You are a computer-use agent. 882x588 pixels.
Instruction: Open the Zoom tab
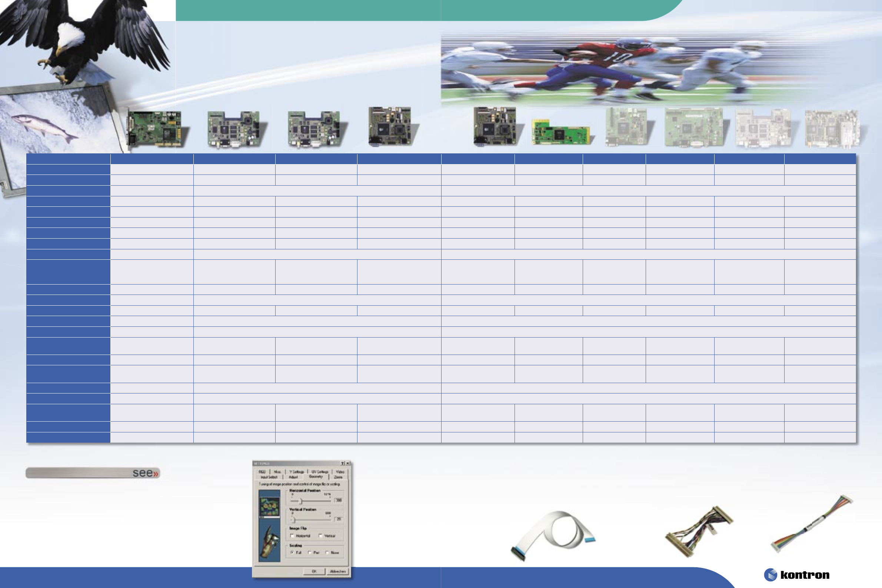(x=338, y=477)
